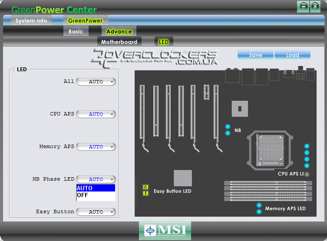Screen dimensions: 327x241
Task: Open the LED section tab
Action: [x=164, y=42]
